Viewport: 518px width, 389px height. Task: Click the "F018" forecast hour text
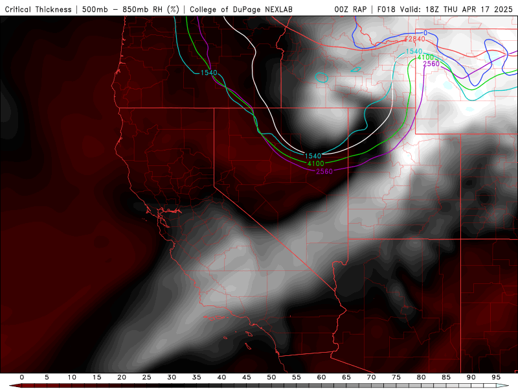point(386,9)
